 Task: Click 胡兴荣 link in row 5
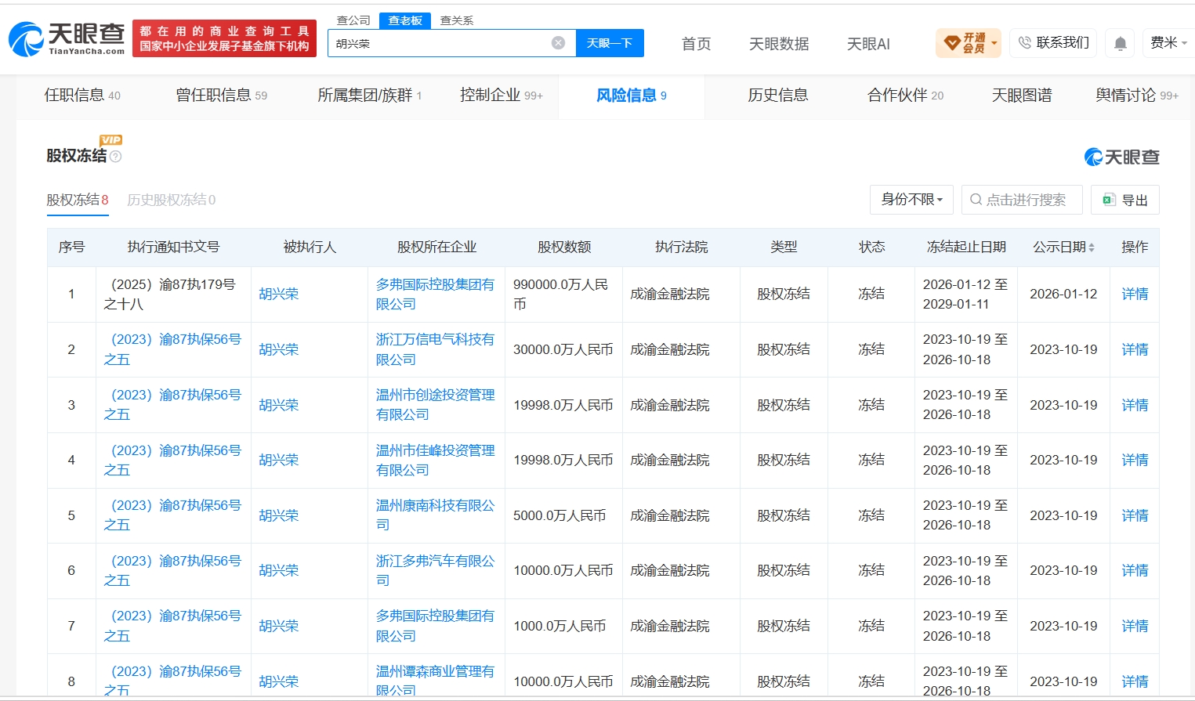(279, 515)
